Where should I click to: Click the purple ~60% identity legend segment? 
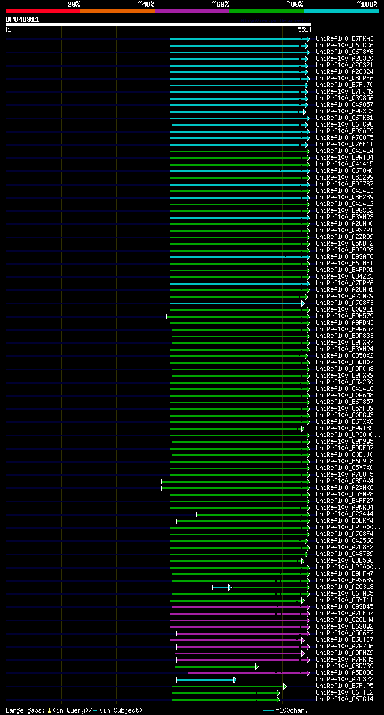[192, 10]
